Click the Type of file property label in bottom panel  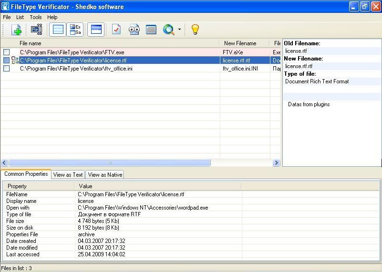point(19,214)
